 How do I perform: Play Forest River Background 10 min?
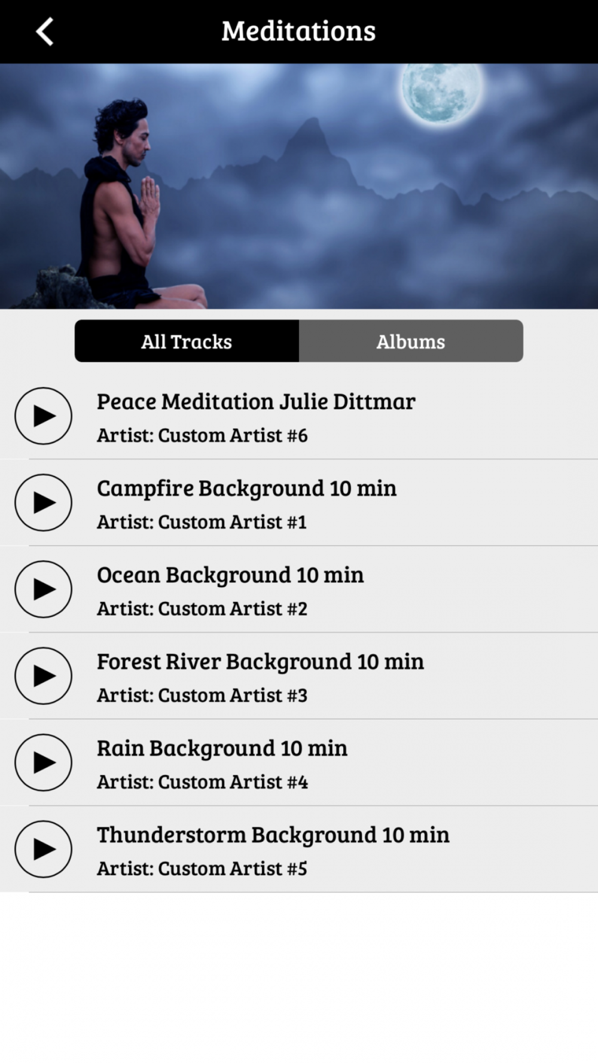[x=43, y=676]
